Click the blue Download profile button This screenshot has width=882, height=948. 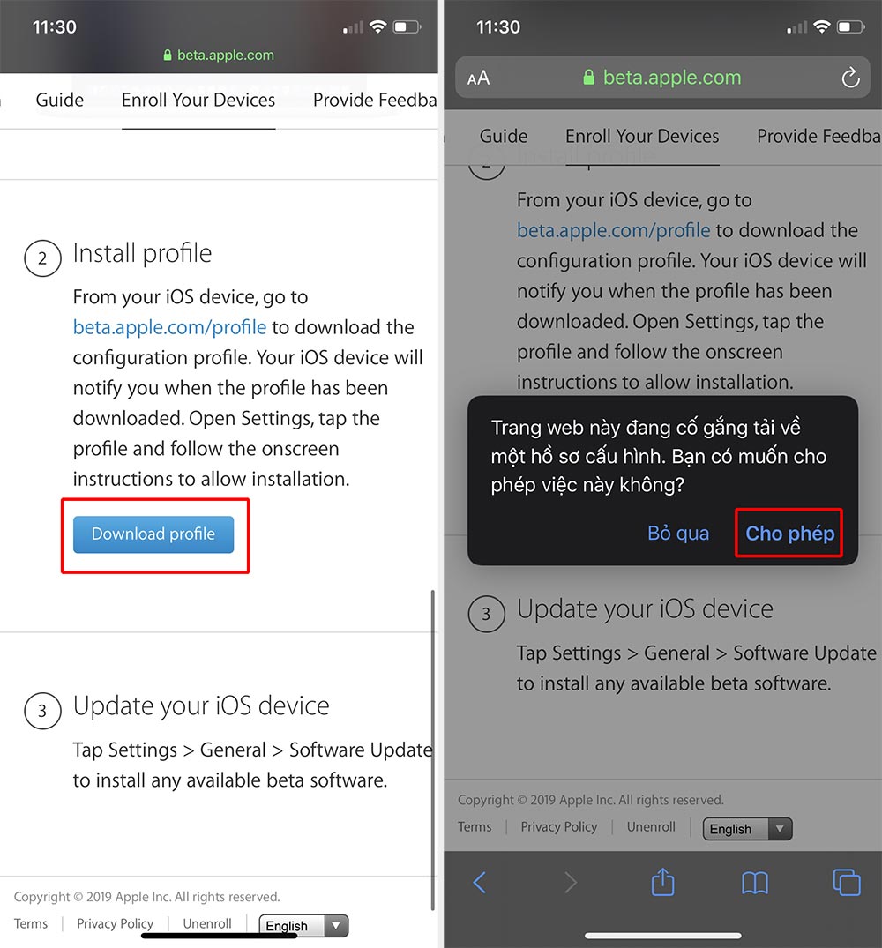click(x=153, y=534)
